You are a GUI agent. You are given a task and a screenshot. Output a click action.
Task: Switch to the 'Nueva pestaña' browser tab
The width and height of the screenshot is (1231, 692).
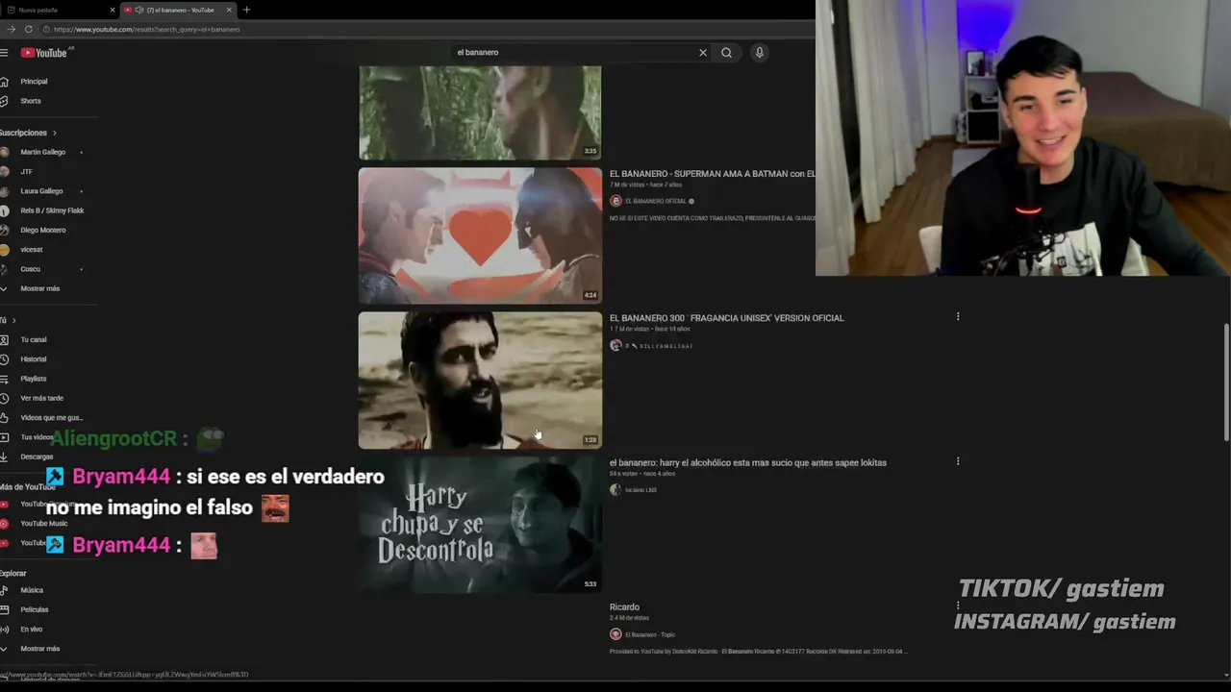[58, 10]
